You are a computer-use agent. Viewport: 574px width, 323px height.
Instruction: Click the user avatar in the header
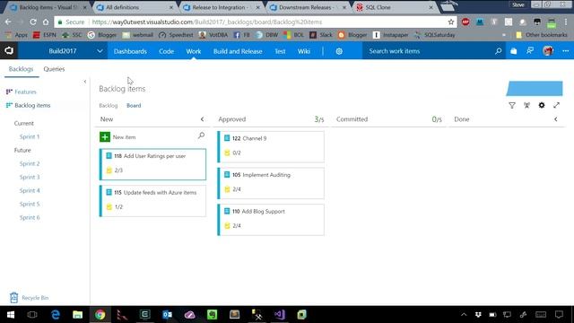pyautogui.click(x=548, y=51)
